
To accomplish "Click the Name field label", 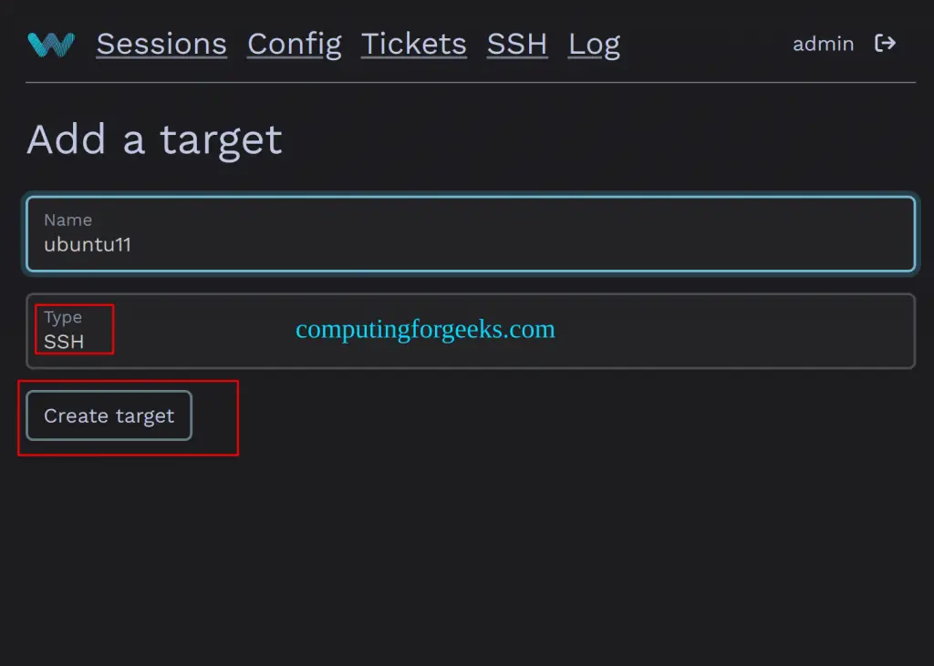I will [67, 220].
